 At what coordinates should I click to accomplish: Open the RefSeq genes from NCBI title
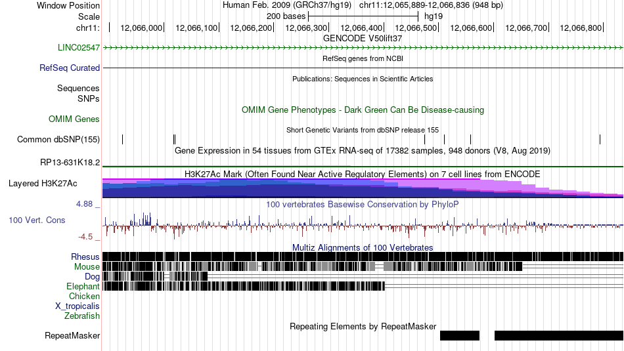pos(363,59)
